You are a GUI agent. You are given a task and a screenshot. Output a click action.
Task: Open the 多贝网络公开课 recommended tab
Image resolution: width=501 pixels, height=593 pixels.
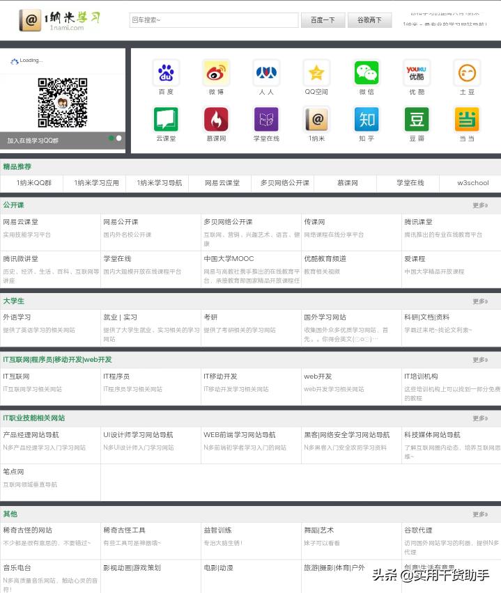pos(284,183)
